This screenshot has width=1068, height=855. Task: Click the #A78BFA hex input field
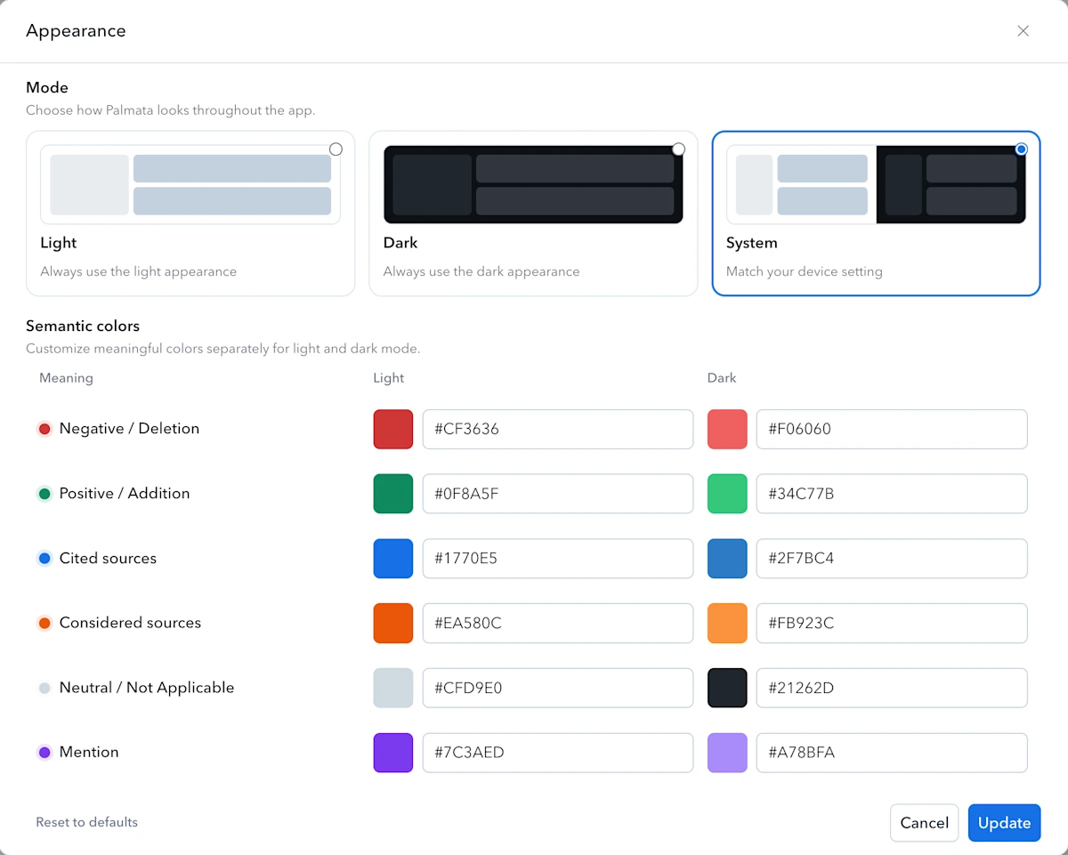click(892, 753)
